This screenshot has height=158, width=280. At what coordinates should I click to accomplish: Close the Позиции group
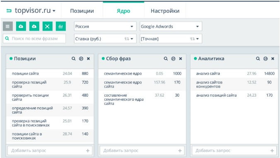pyautogui.click(x=88, y=59)
